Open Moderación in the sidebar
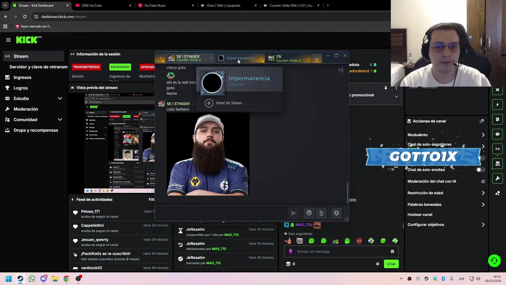Image resolution: width=506 pixels, height=285 pixels. click(34, 109)
